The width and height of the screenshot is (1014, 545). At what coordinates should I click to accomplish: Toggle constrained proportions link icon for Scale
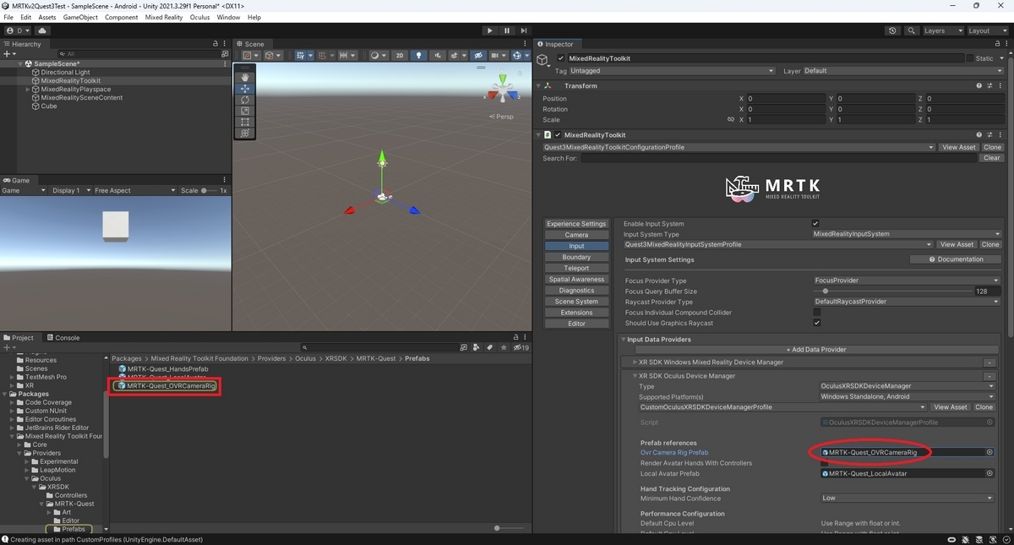pos(731,120)
